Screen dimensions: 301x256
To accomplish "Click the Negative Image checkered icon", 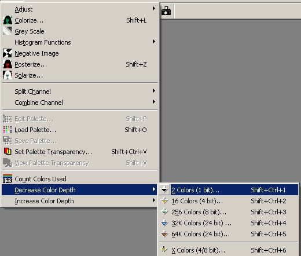I will point(8,53).
